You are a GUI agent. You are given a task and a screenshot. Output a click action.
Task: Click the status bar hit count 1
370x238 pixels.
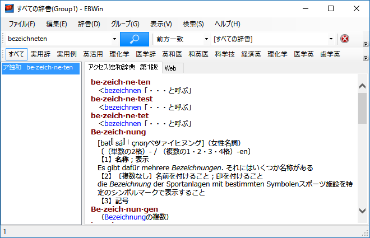[4, 232]
